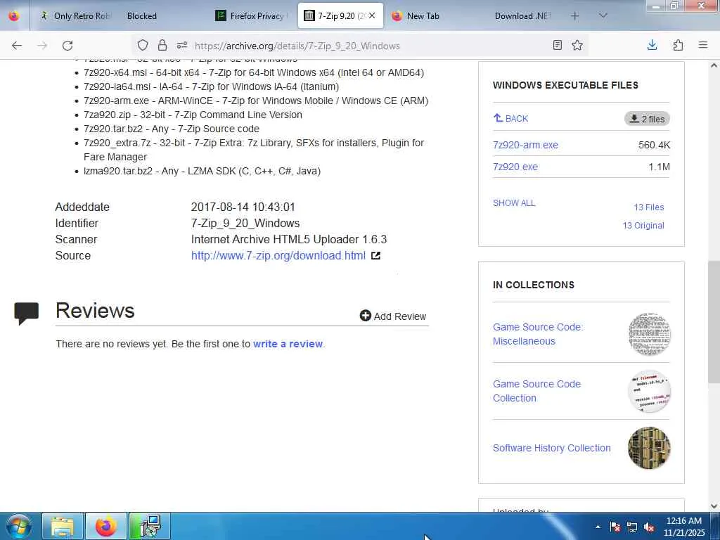Open the 7-zip.org download source link

278,255
